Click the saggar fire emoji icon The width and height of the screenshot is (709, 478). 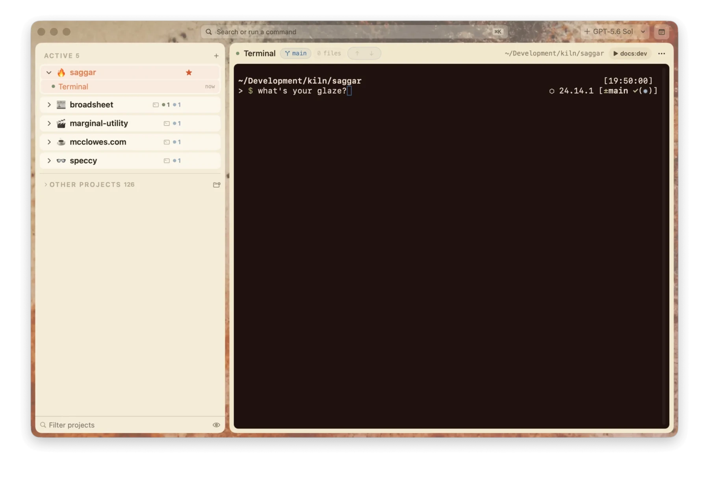61,72
